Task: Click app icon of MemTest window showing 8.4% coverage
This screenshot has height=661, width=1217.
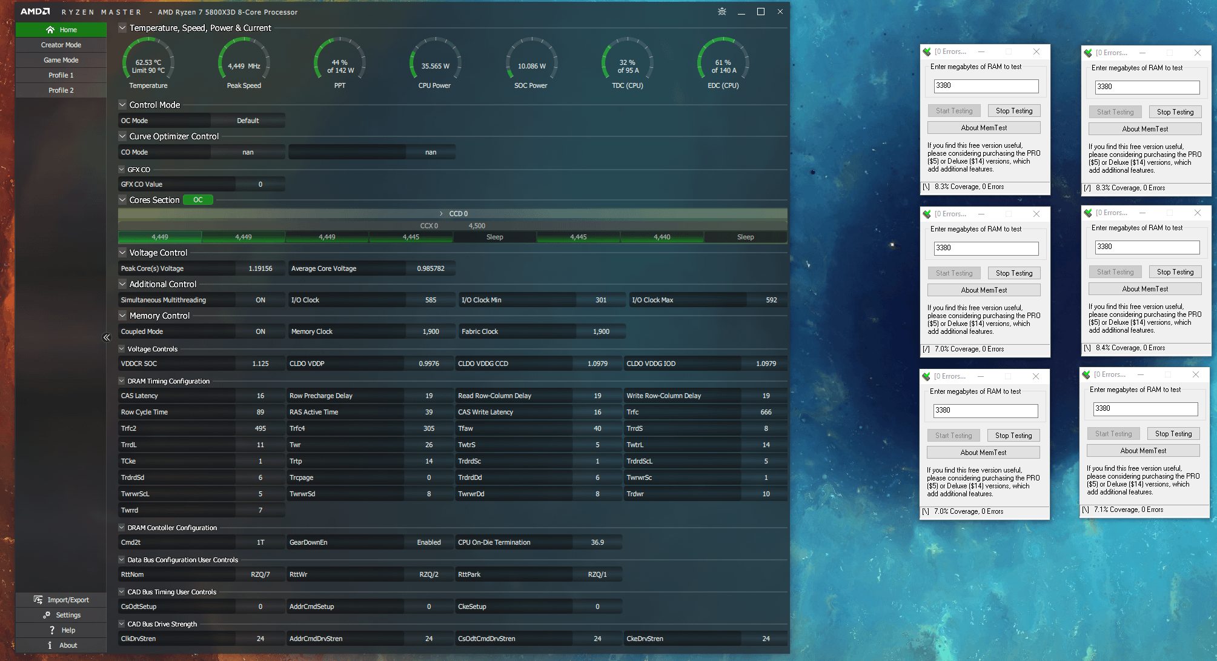Action: click(x=1088, y=213)
